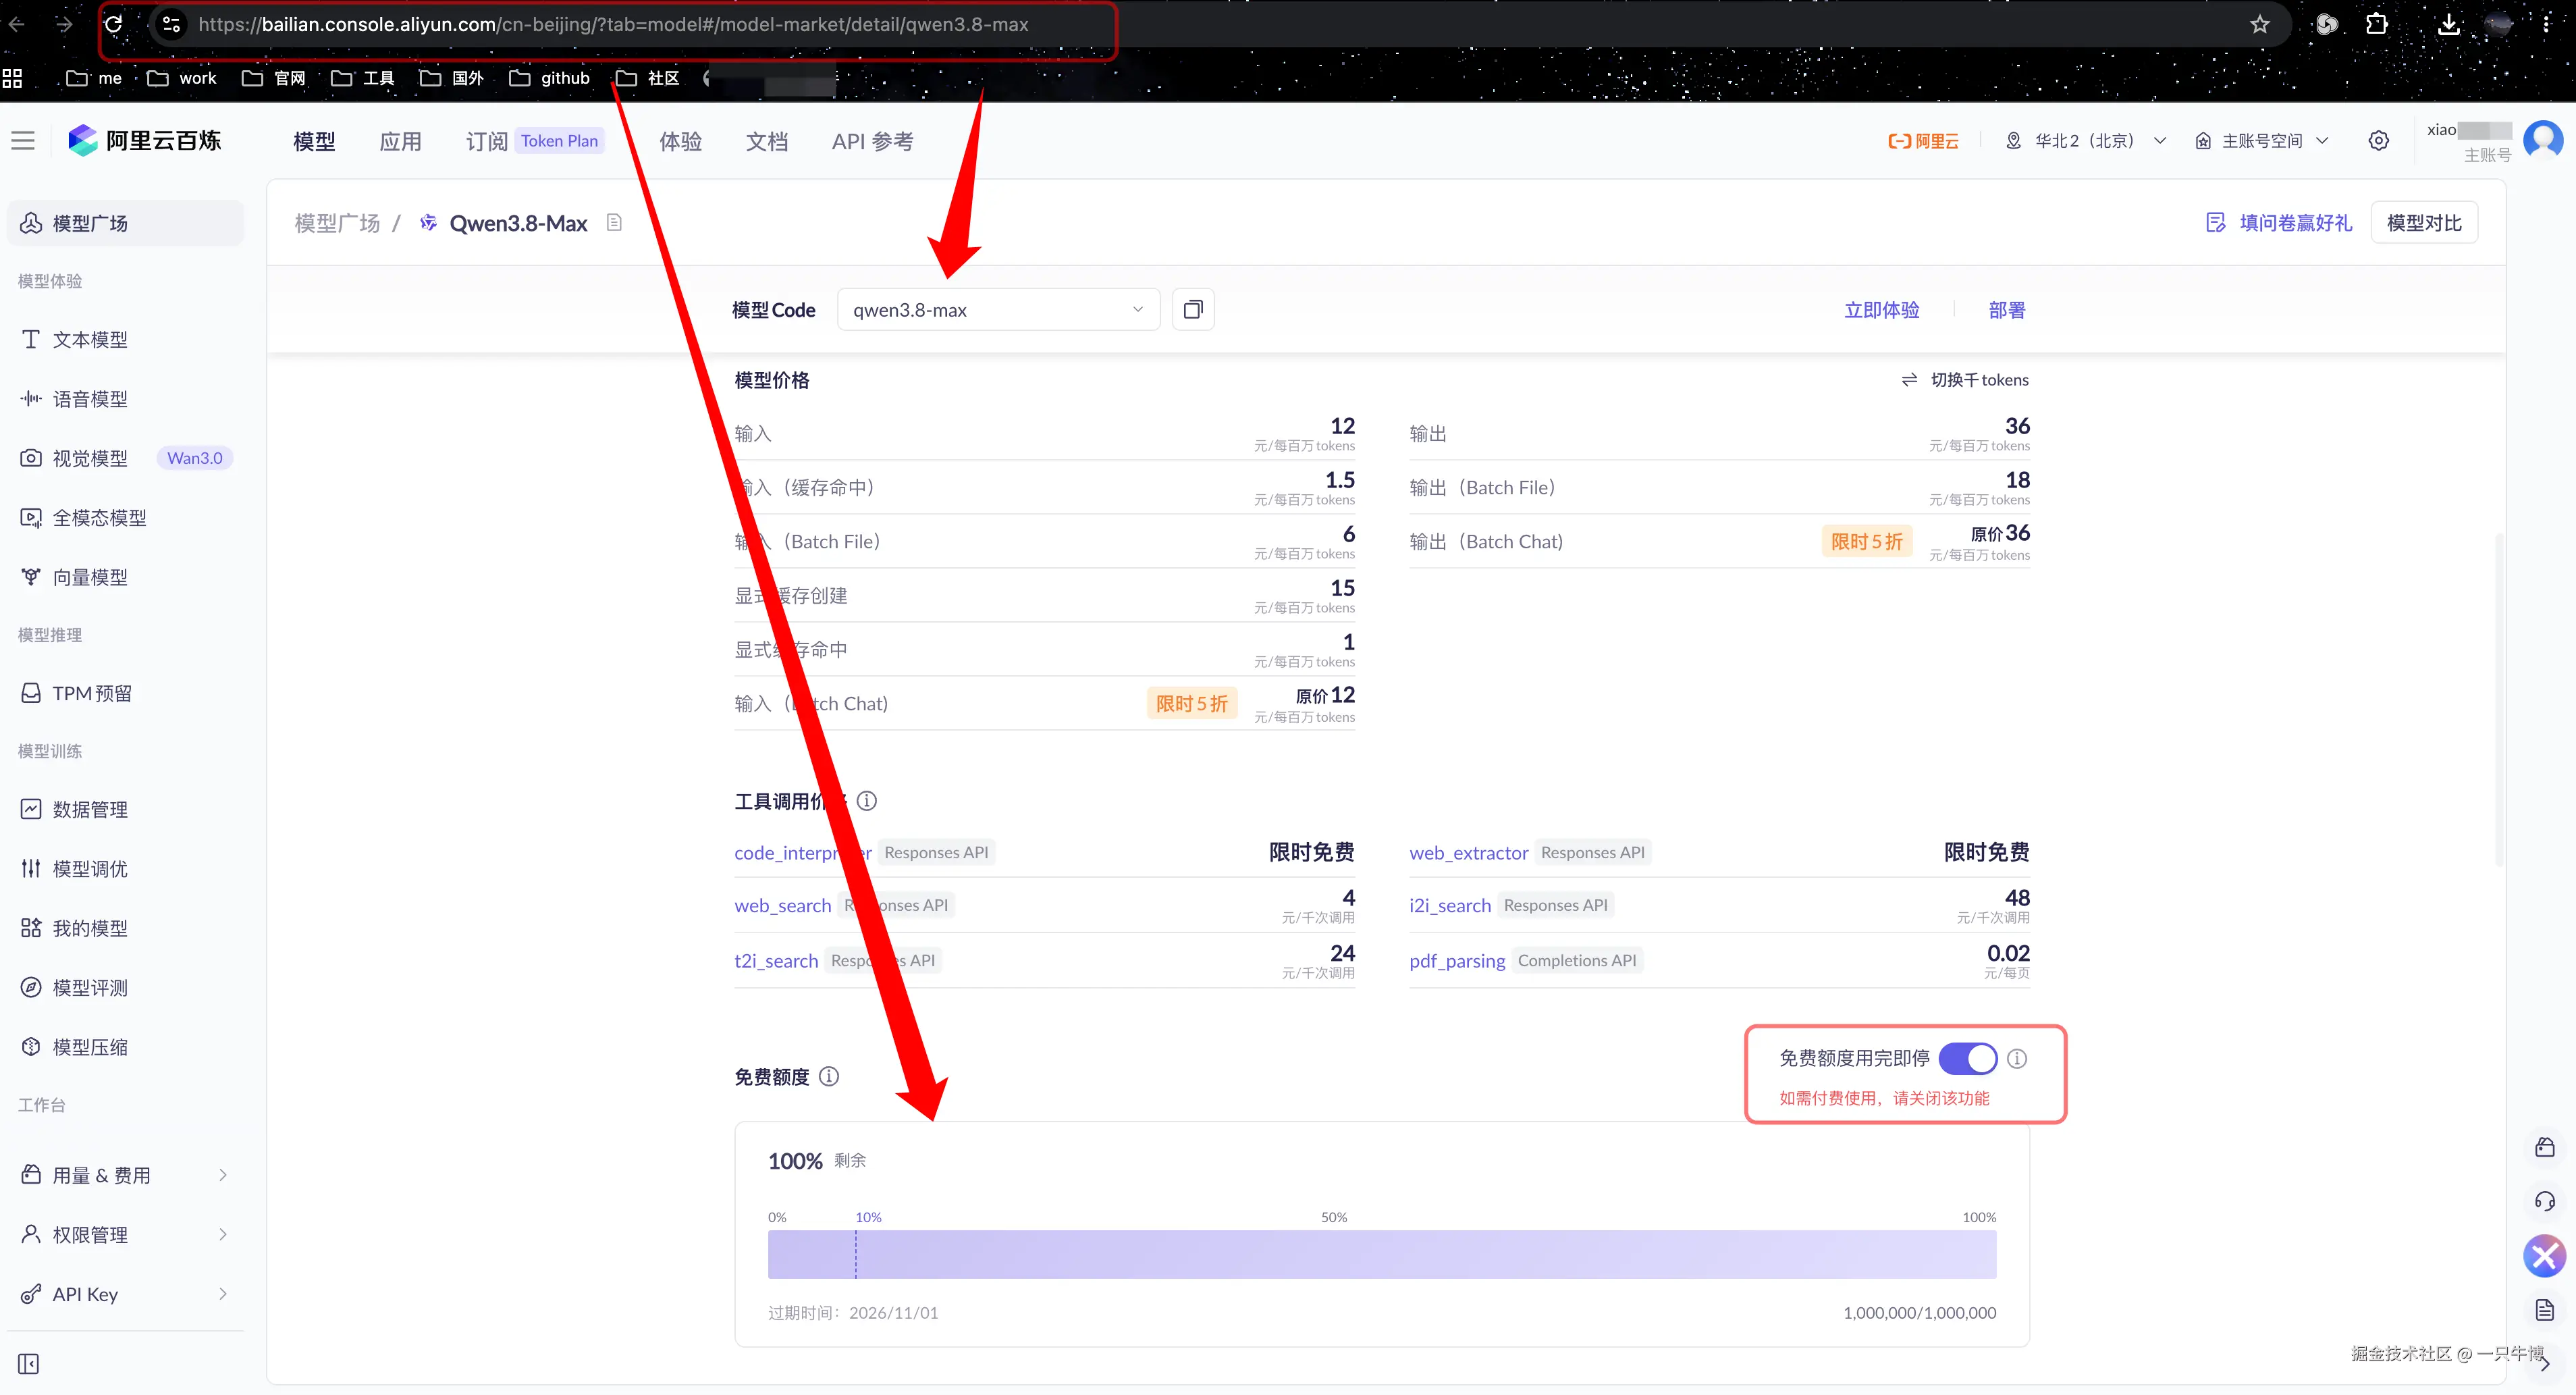Viewport: 2576px width, 1395px height.
Task: Open 模型调优 in the sidebar
Action: coord(125,869)
